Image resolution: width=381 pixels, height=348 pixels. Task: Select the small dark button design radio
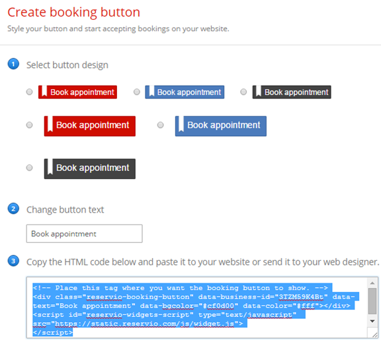click(x=243, y=92)
